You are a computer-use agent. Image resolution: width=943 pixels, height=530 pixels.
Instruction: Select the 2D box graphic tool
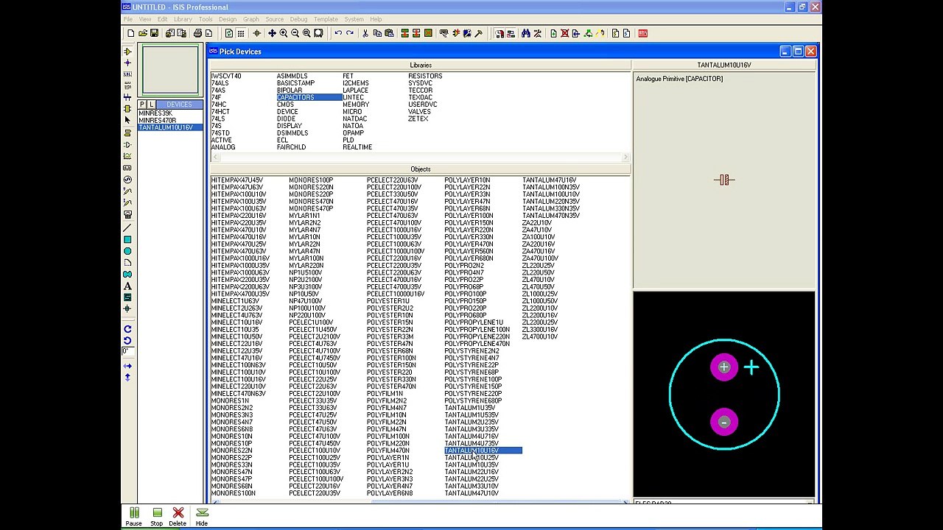click(x=127, y=240)
